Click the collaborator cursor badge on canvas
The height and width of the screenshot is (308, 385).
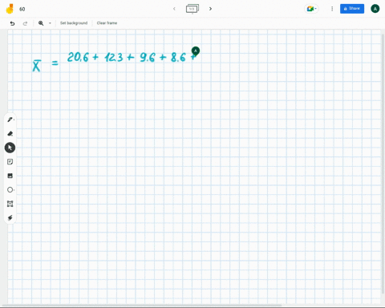pyautogui.click(x=196, y=51)
